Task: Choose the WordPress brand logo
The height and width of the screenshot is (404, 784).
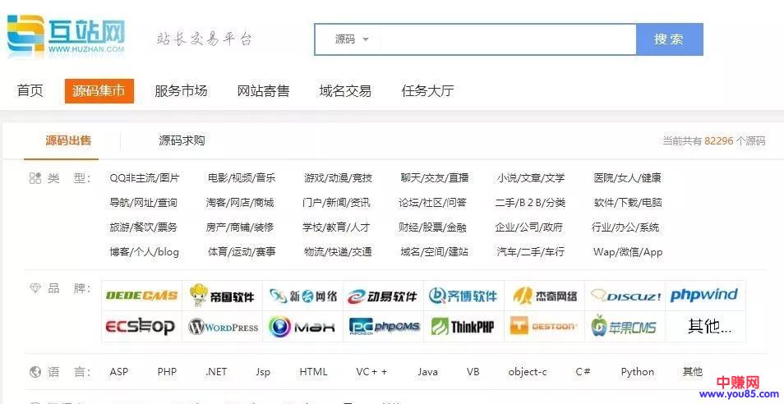Action: (223, 327)
